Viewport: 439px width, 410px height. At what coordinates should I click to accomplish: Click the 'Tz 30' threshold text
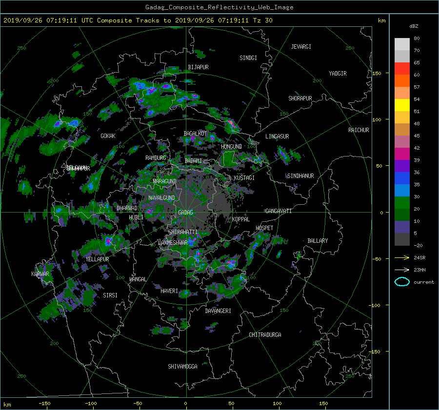click(x=262, y=20)
